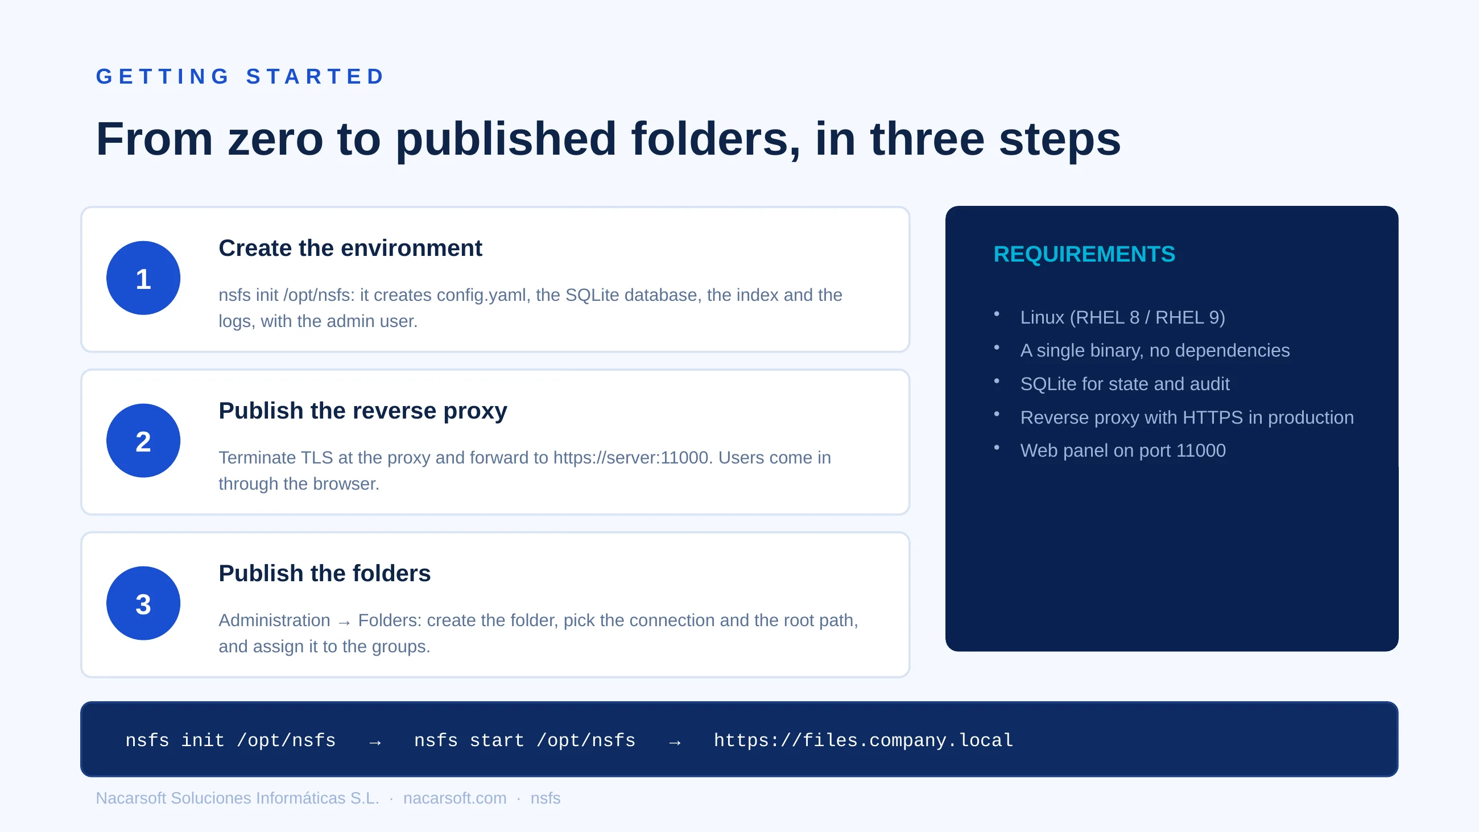The image size is (1479, 832).
Task: Click the arrow before the https URL
Action: click(675, 742)
